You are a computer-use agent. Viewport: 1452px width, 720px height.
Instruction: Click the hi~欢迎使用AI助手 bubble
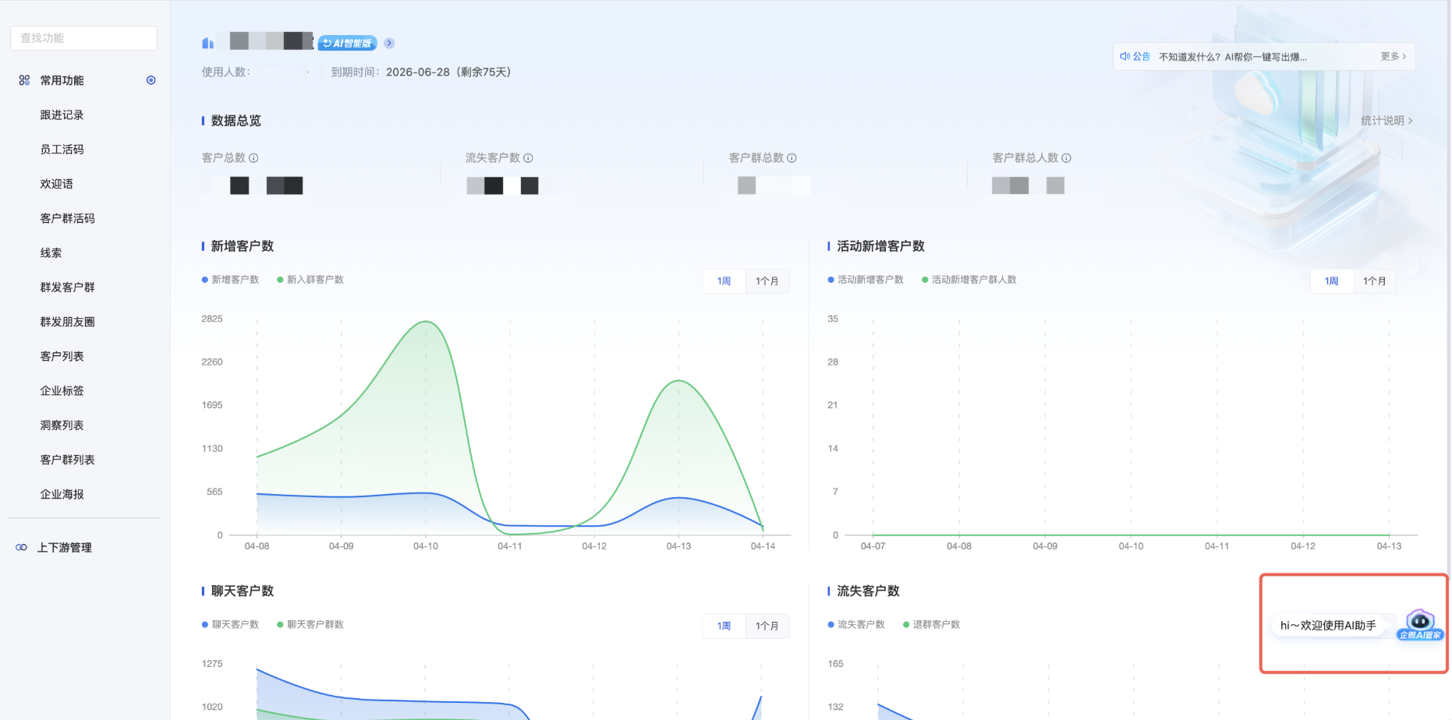click(x=1328, y=626)
